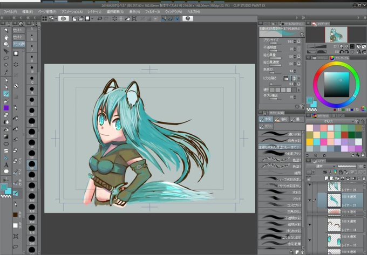
Task: Click the Scale/Rotate transform icon in the command bar
Action: coord(134,19)
